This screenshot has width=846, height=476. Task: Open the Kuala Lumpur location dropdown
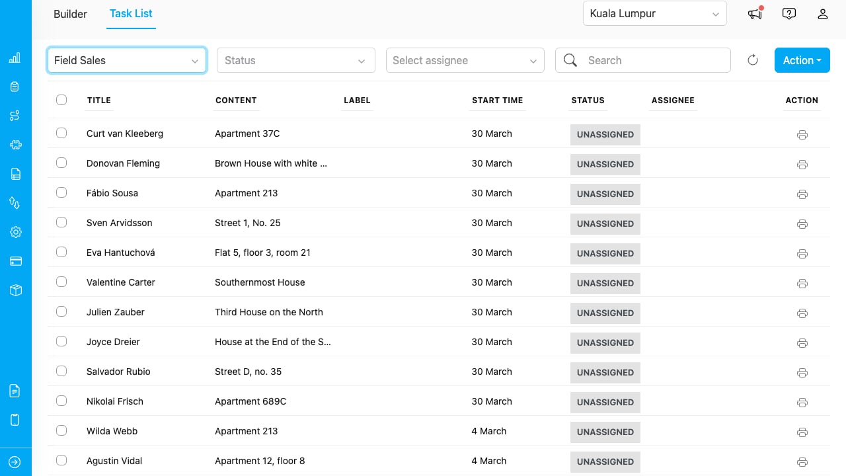pos(655,14)
